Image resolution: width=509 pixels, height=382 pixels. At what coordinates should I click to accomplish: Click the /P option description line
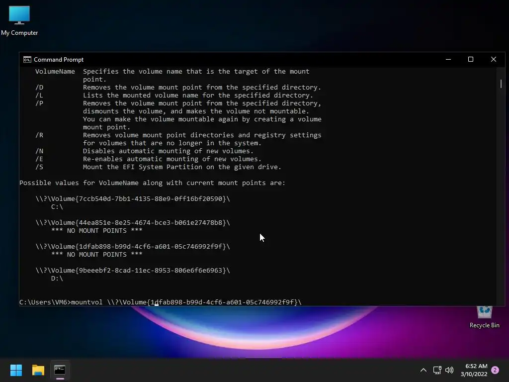click(178, 115)
